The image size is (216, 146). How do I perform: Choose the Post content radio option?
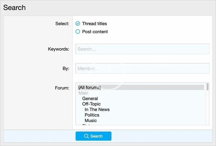pos(78,32)
